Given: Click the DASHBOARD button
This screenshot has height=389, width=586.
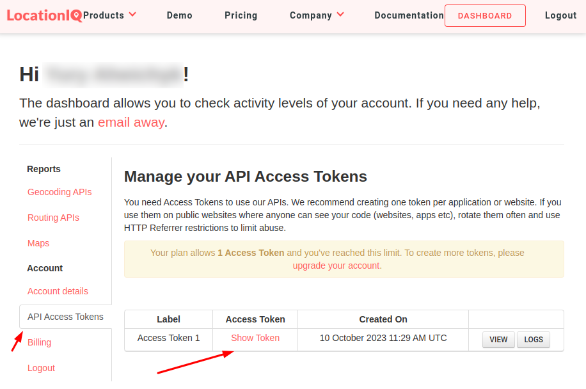Looking at the screenshot, I should pyautogui.click(x=485, y=16).
